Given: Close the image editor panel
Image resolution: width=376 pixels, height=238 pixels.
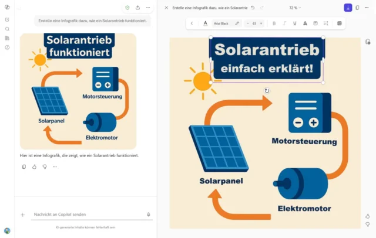Looking at the screenshot, I should pyautogui.click(x=166, y=8).
